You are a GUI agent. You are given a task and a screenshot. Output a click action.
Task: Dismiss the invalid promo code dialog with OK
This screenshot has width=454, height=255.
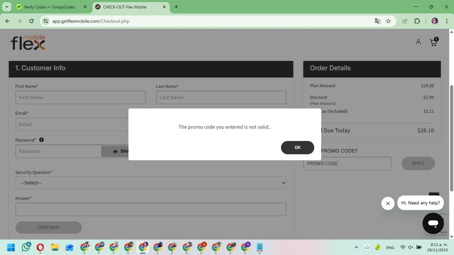pyautogui.click(x=298, y=148)
